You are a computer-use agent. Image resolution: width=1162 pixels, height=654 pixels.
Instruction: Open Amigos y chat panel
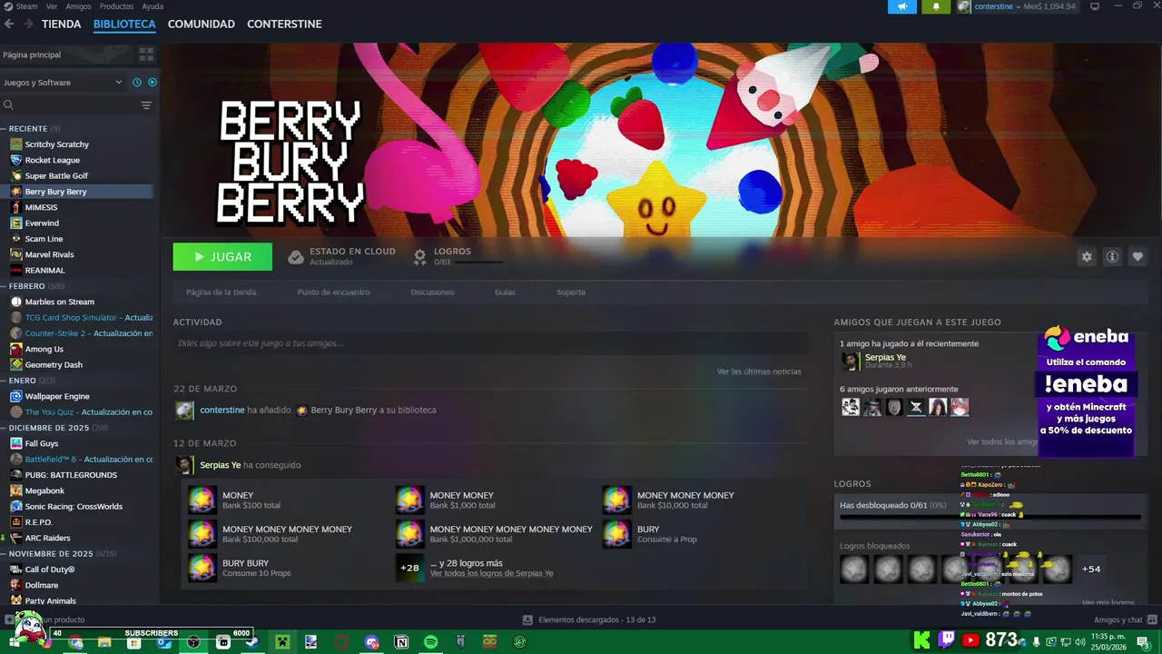1124,619
